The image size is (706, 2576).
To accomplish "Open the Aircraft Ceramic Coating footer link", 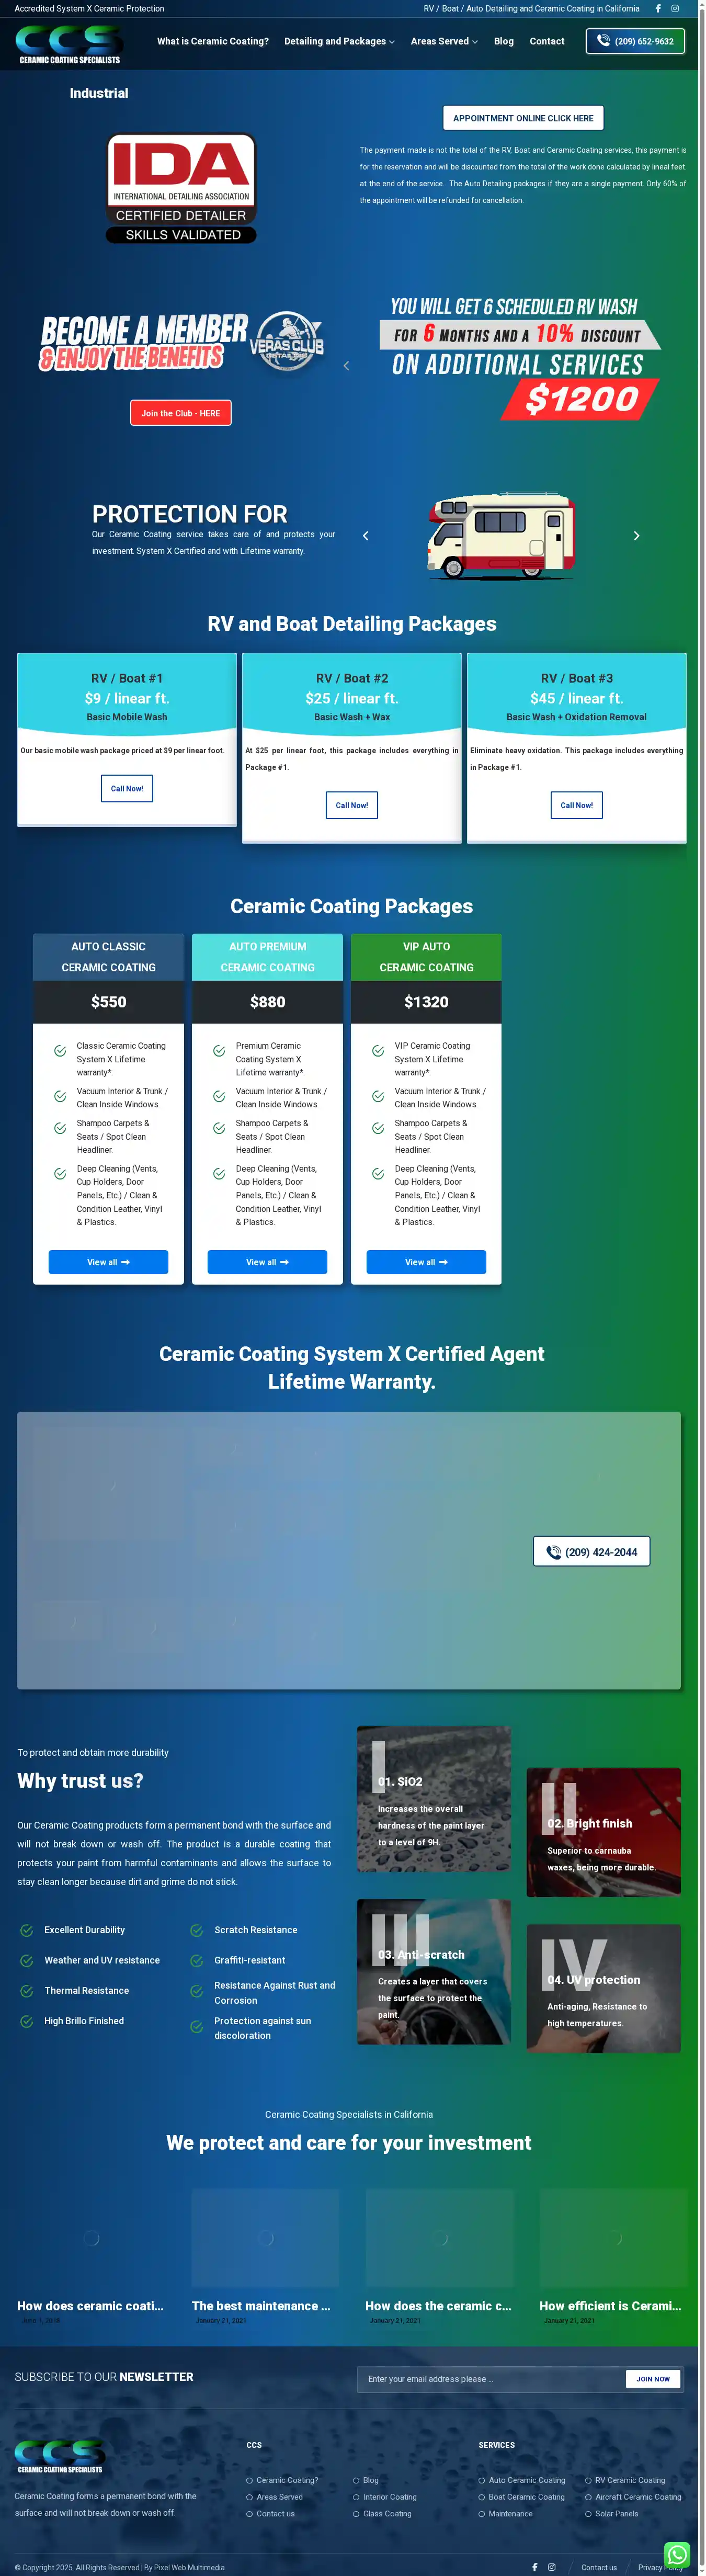I will click(637, 2497).
